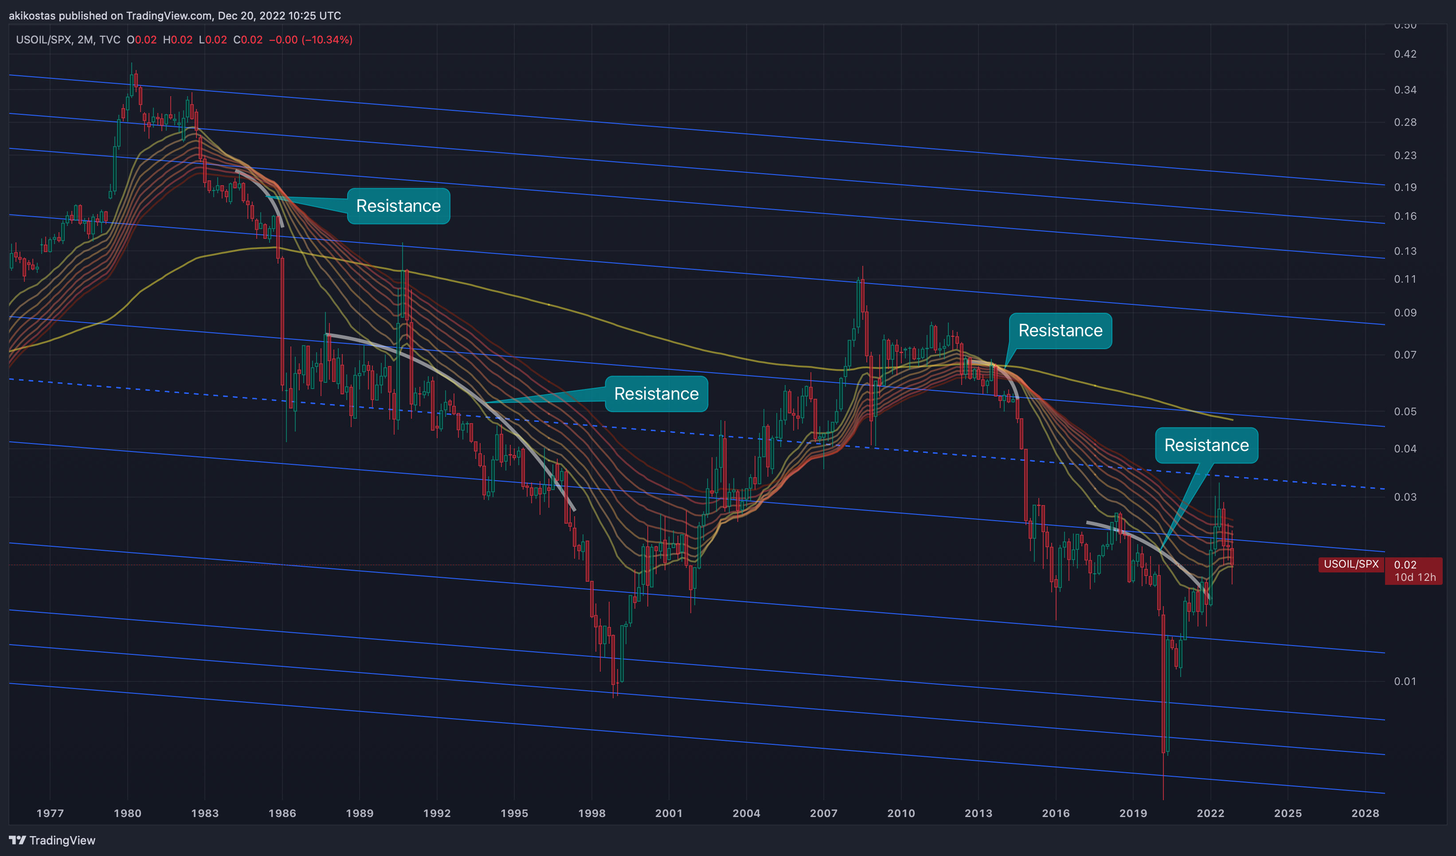
Task: Click the red USOIL/SPX price label tag
Action: (1351, 564)
